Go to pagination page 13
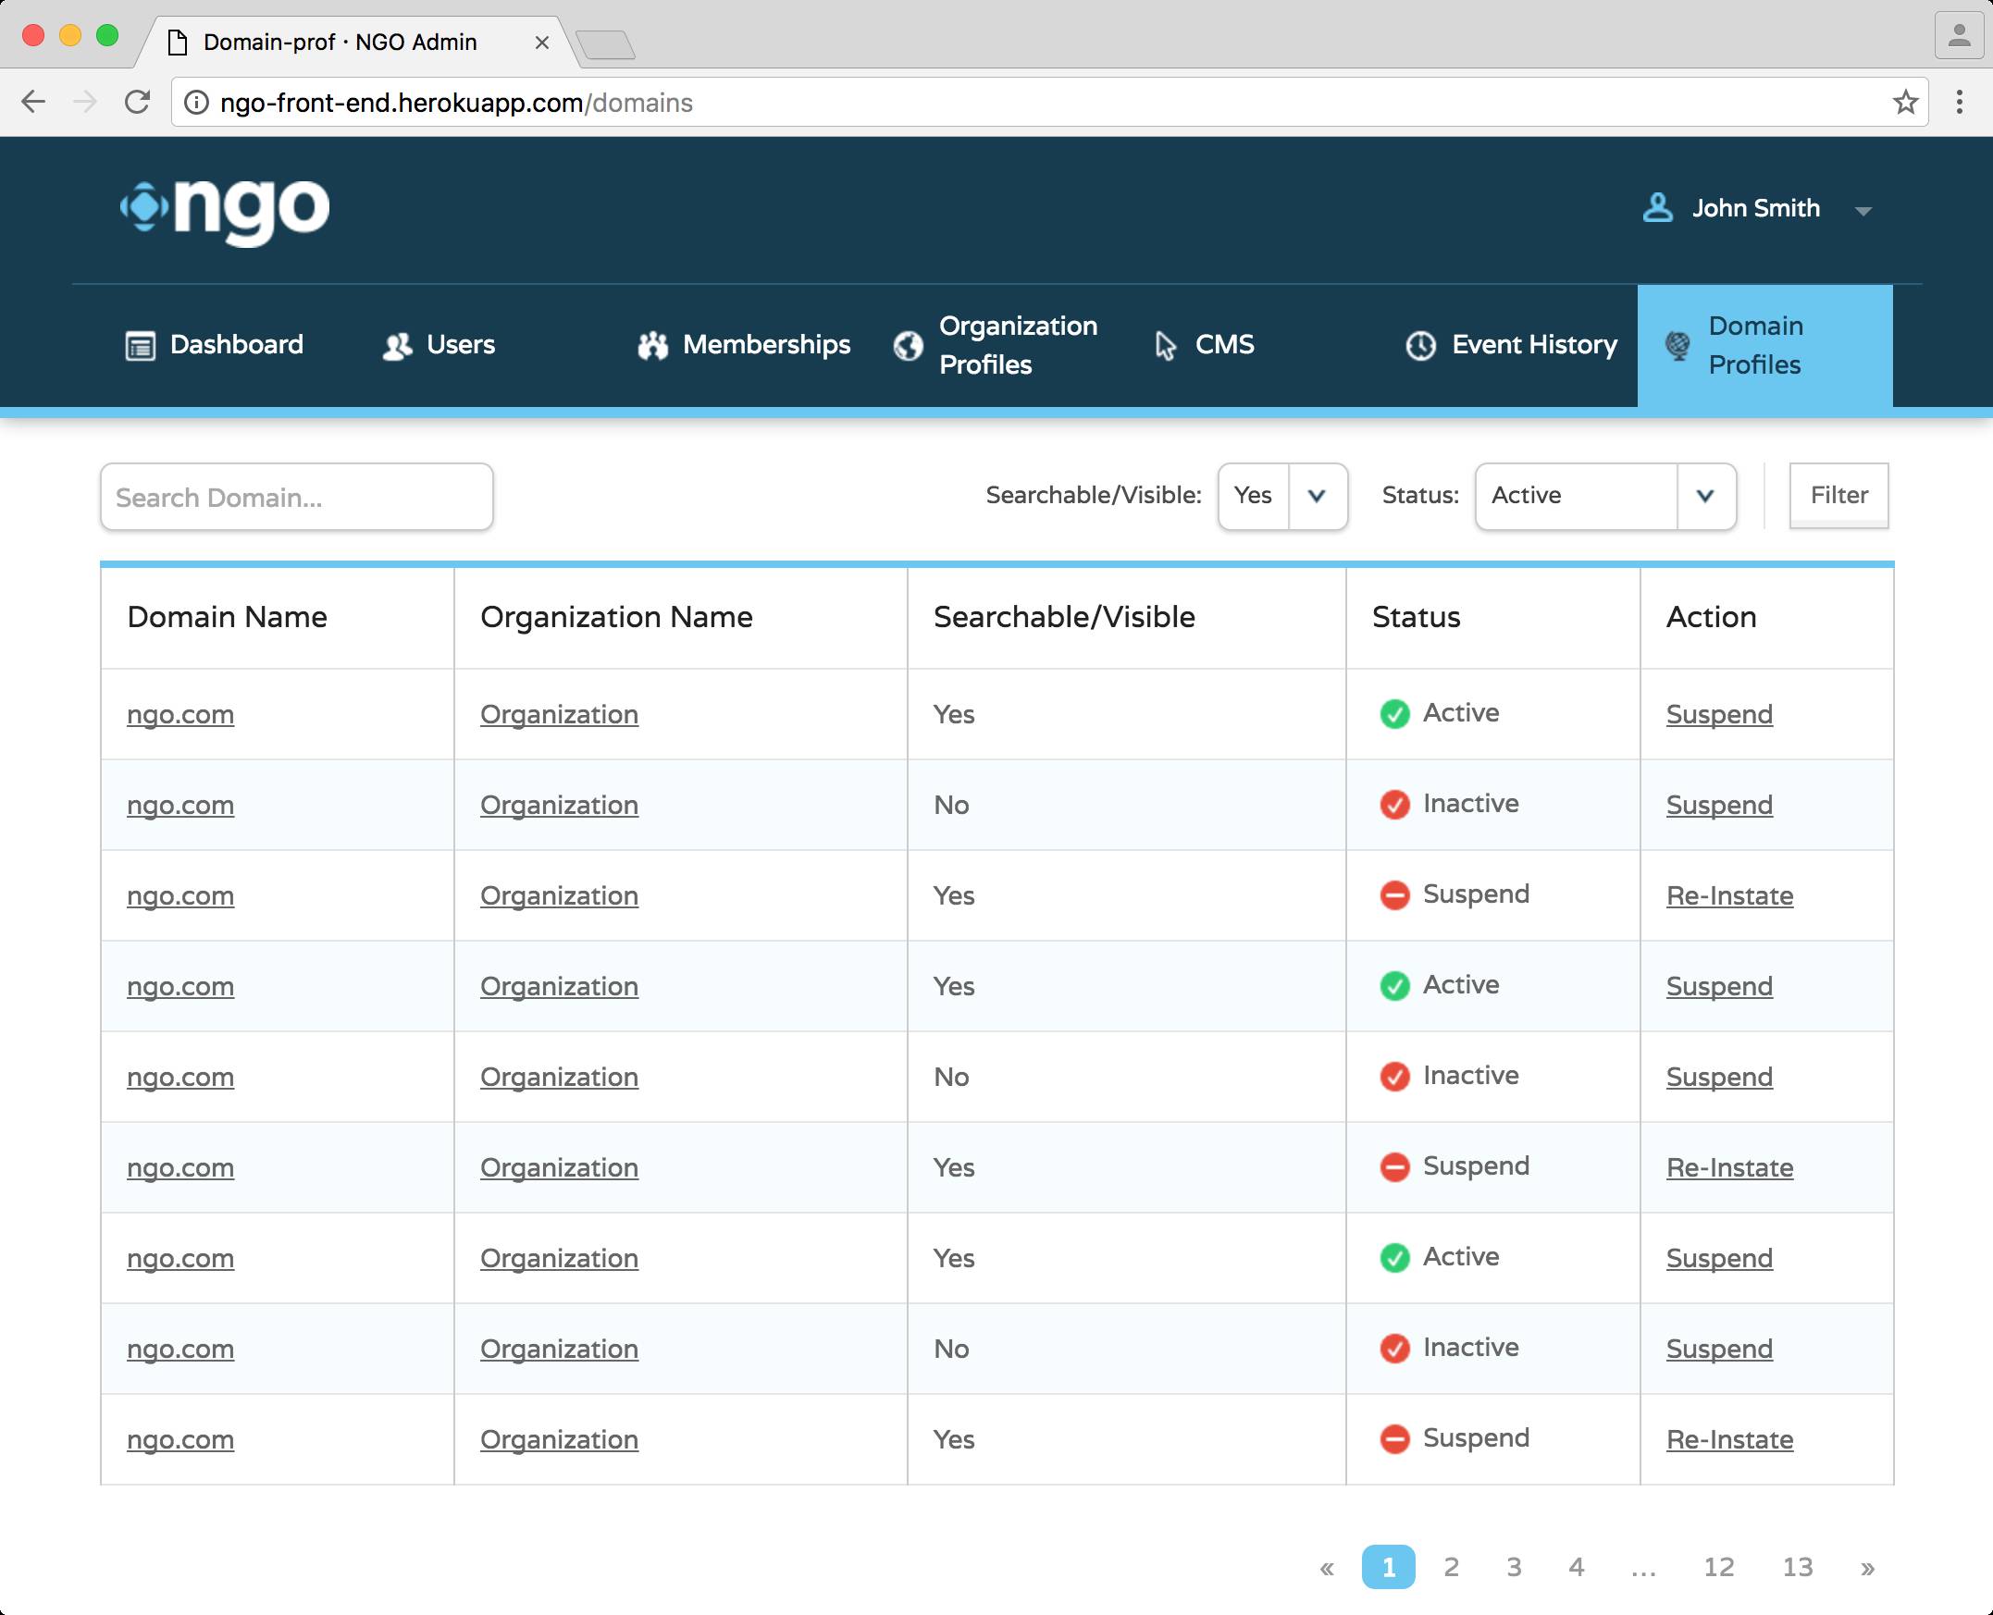Viewport: 1993px width, 1615px height. 1797,1568
